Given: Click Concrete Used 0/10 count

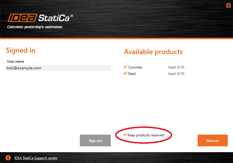Looking at the screenshot, I should click(x=176, y=67).
